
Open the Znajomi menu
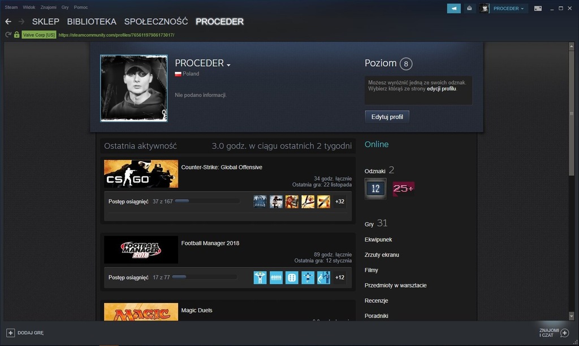[49, 7]
